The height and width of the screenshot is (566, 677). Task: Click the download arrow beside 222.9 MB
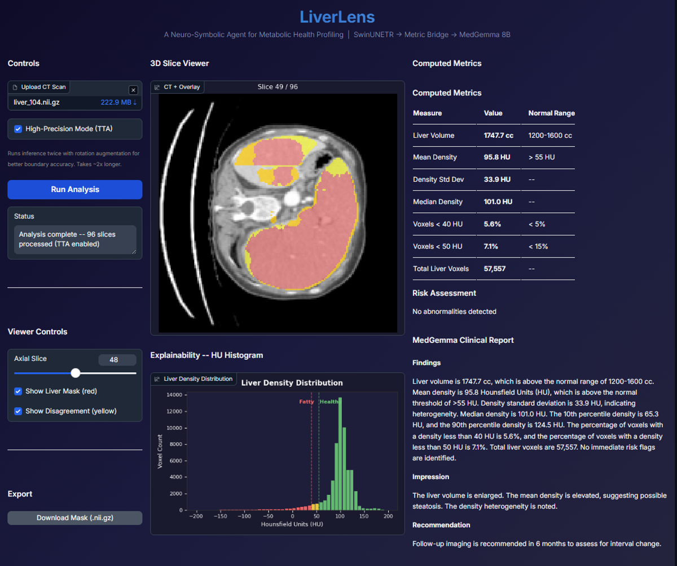click(135, 102)
